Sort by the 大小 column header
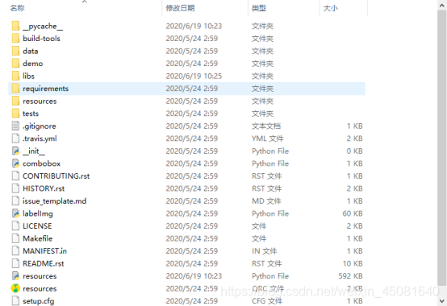The width and height of the screenshot is (447, 306). coord(330,8)
